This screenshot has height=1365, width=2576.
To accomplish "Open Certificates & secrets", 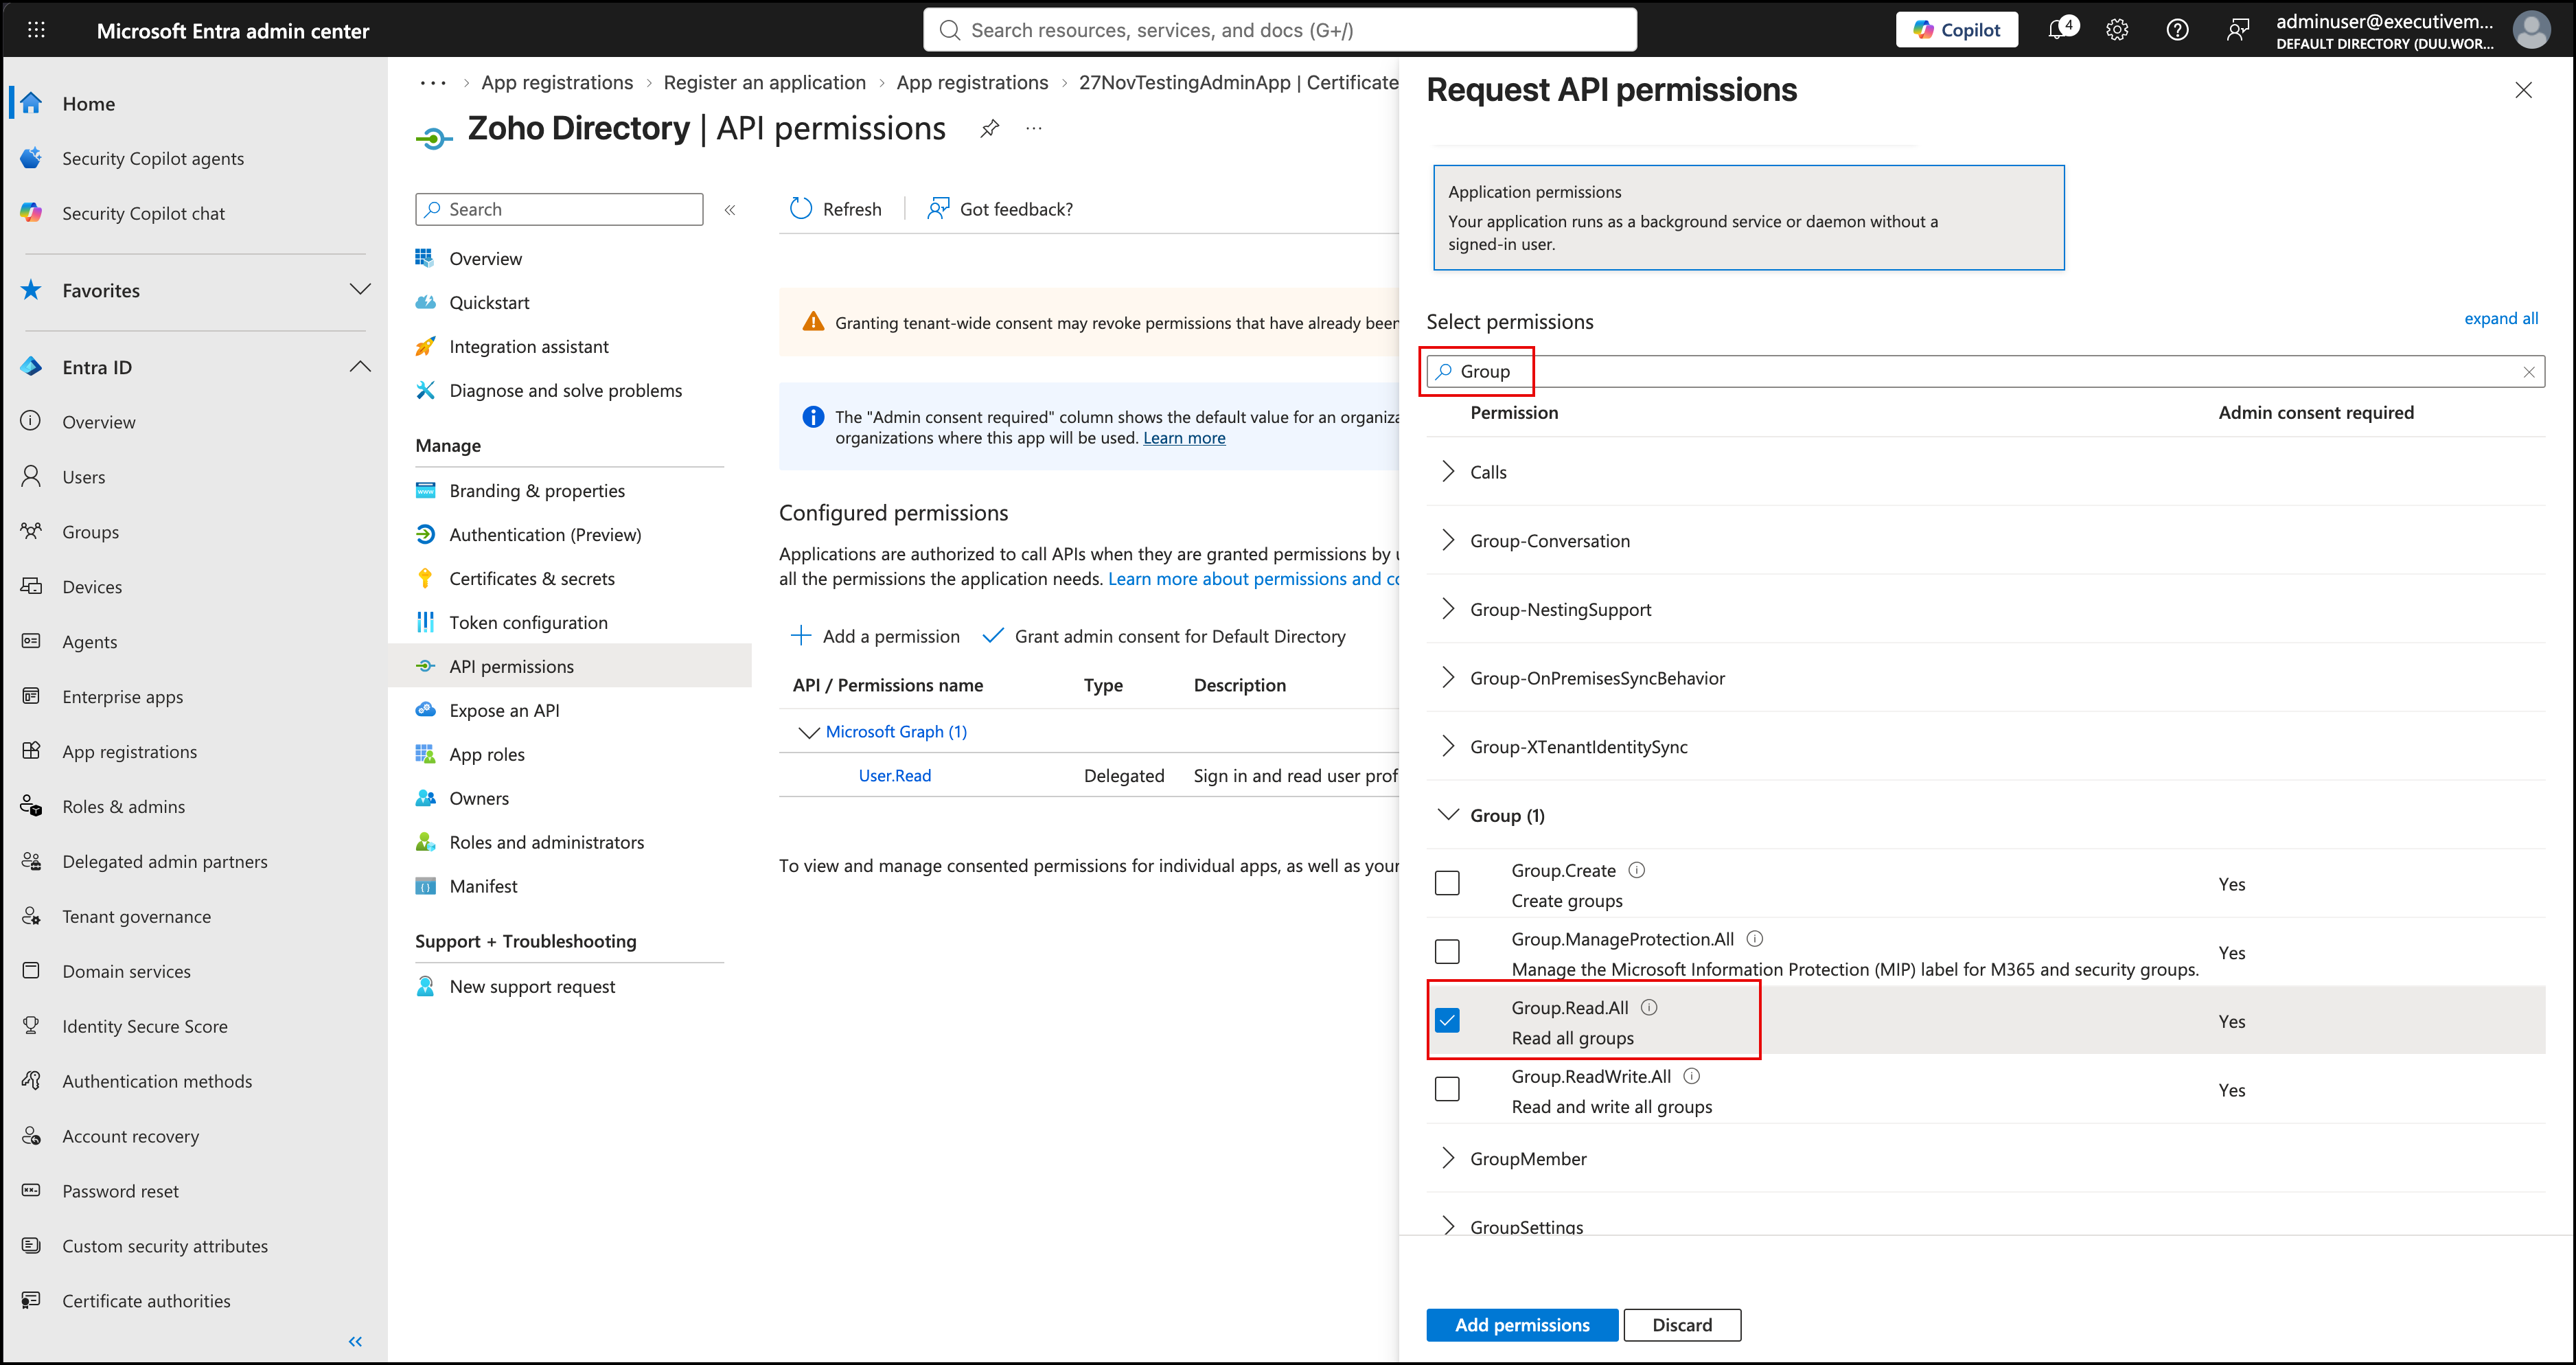I will pos(532,579).
